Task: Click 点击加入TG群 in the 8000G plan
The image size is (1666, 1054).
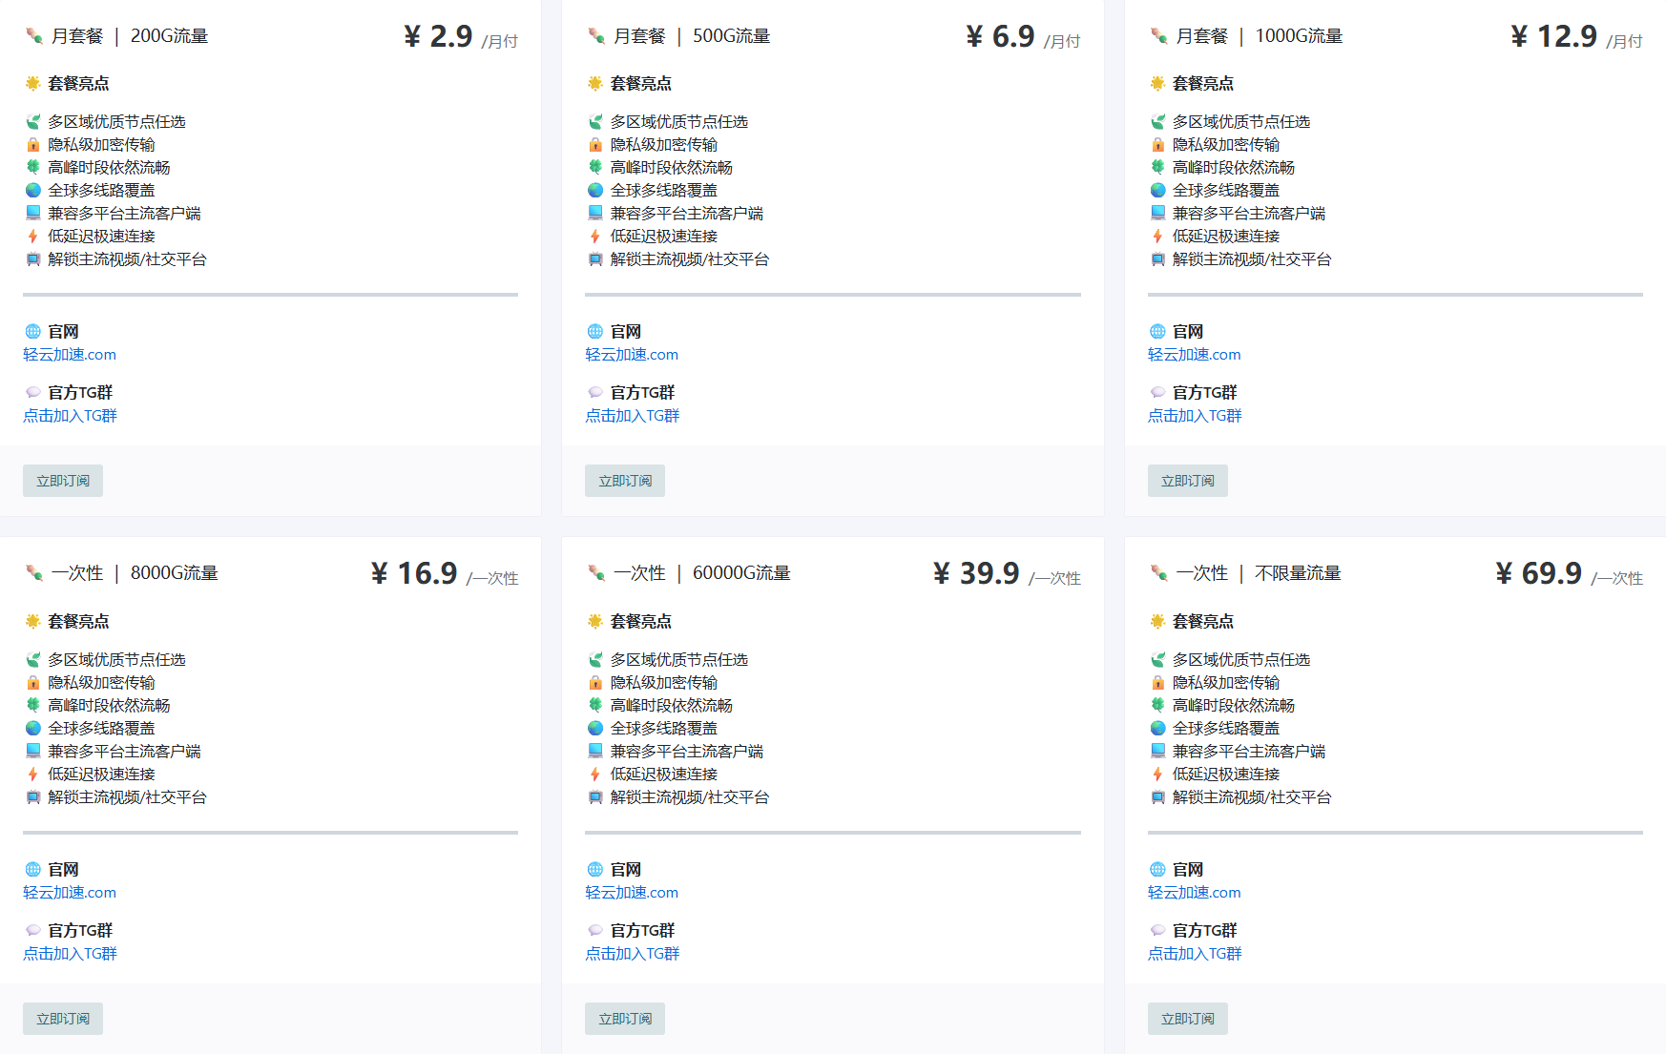Action: coord(70,954)
